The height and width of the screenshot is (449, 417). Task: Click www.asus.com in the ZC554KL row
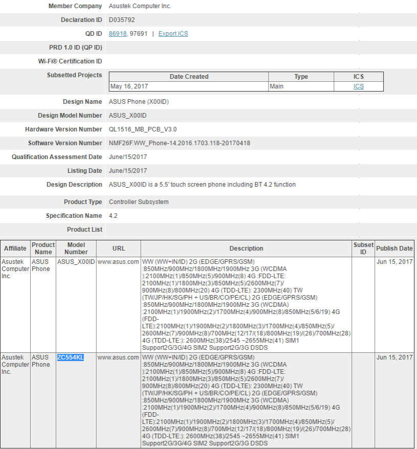[x=118, y=357]
